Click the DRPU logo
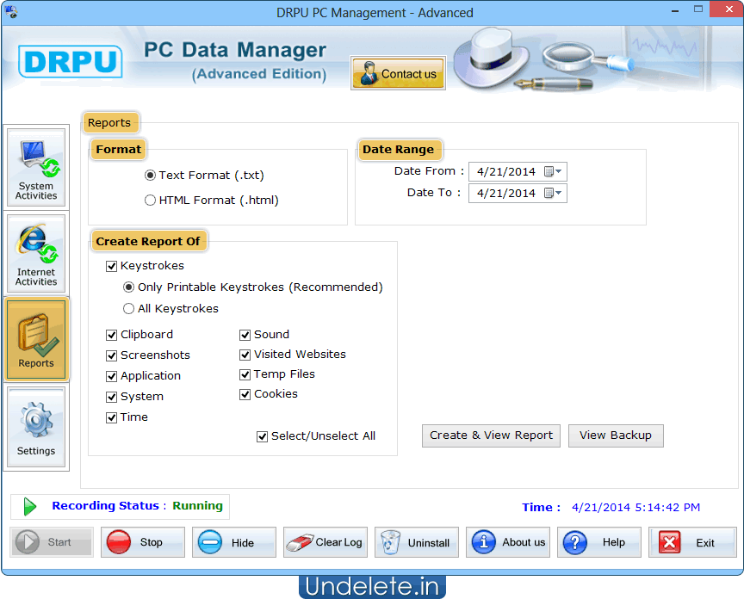 [x=71, y=61]
